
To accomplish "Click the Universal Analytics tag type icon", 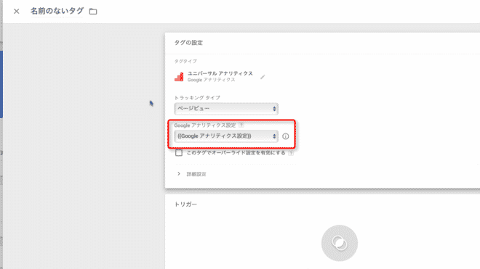I will tap(179, 77).
